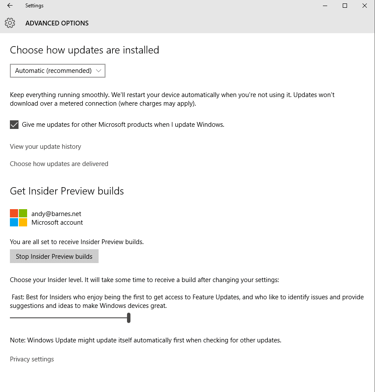Go back using the back arrow
Viewport: 375px width, 392px height.
click(10, 6)
